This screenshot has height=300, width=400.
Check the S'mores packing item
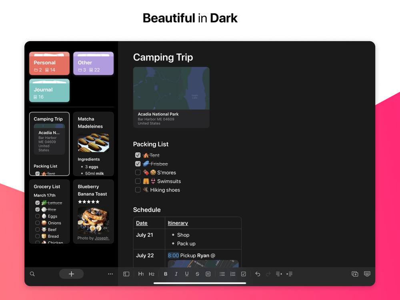[x=138, y=172]
